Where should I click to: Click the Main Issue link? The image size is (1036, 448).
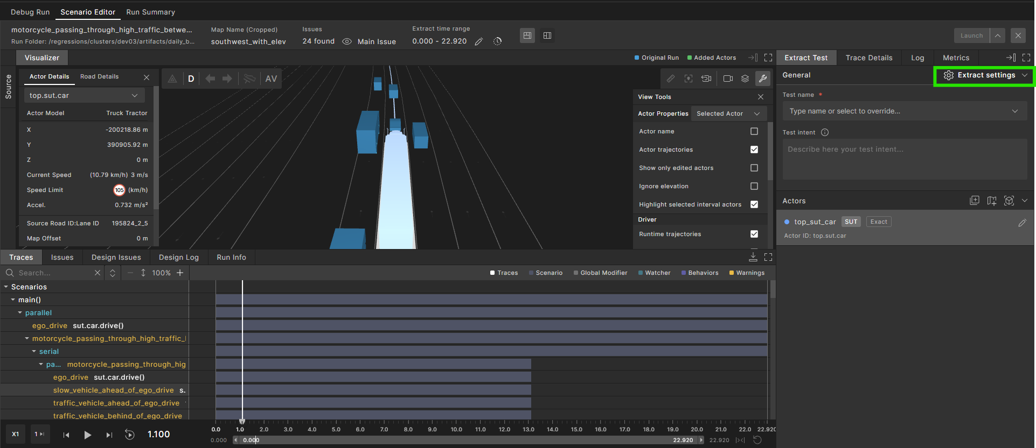pyautogui.click(x=376, y=41)
